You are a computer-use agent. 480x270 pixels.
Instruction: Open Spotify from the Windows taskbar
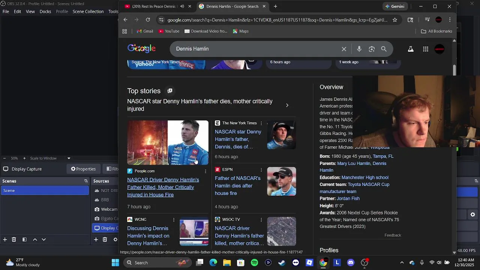coord(254,262)
